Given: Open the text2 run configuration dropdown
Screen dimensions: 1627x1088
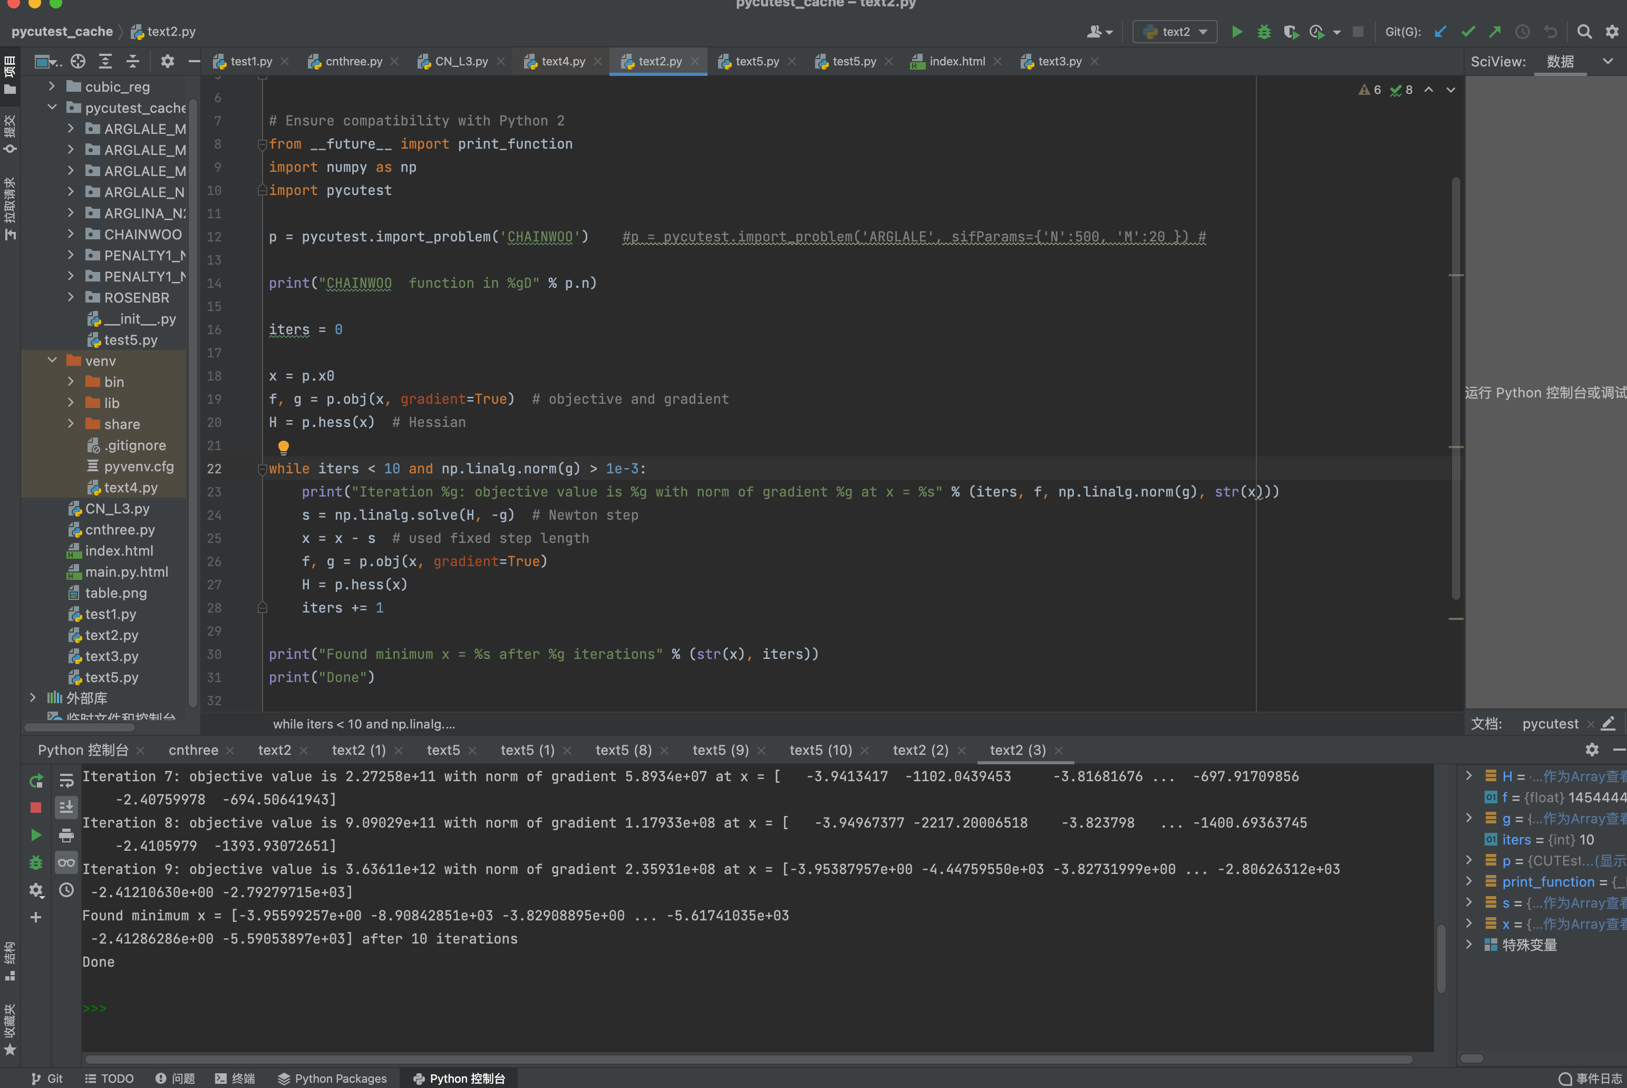Looking at the screenshot, I should [x=1175, y=32].
